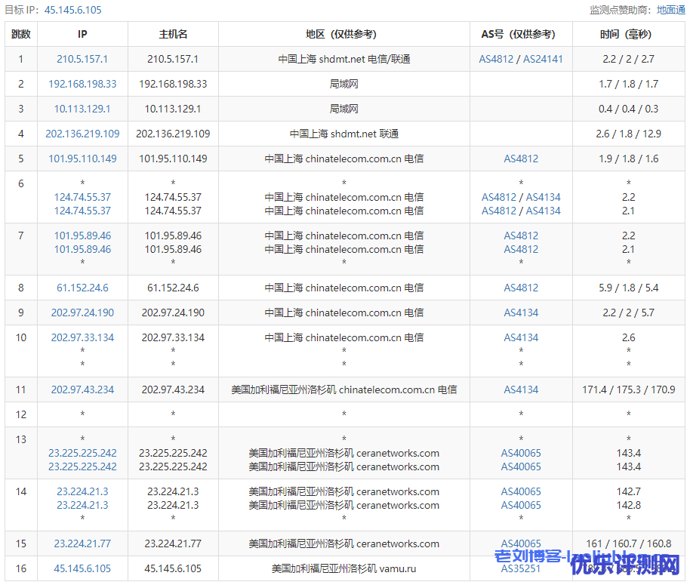The width and height of the screenshot is (690, 585).
Task: Click the AS40065 link in hop 15 row
Action: [521, 543]
